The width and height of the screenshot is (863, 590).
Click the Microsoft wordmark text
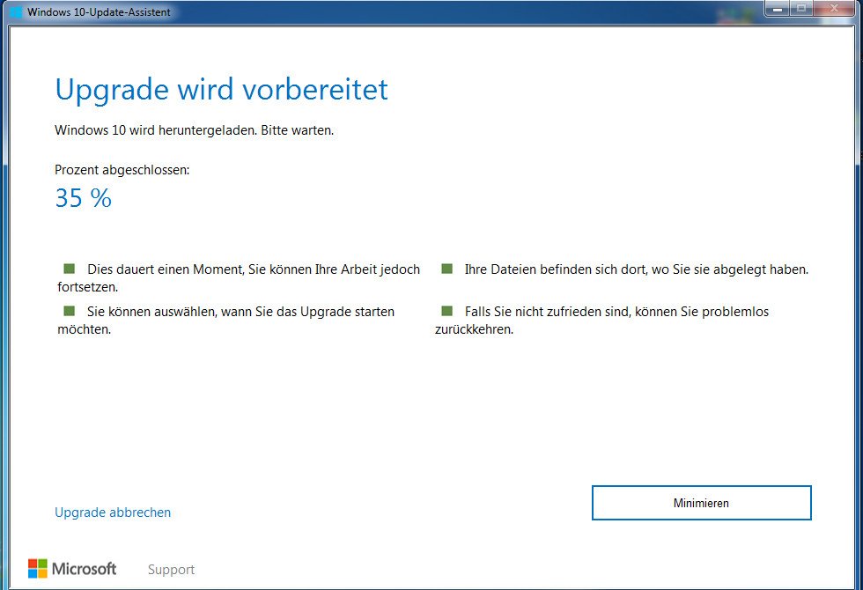[85, 569]
